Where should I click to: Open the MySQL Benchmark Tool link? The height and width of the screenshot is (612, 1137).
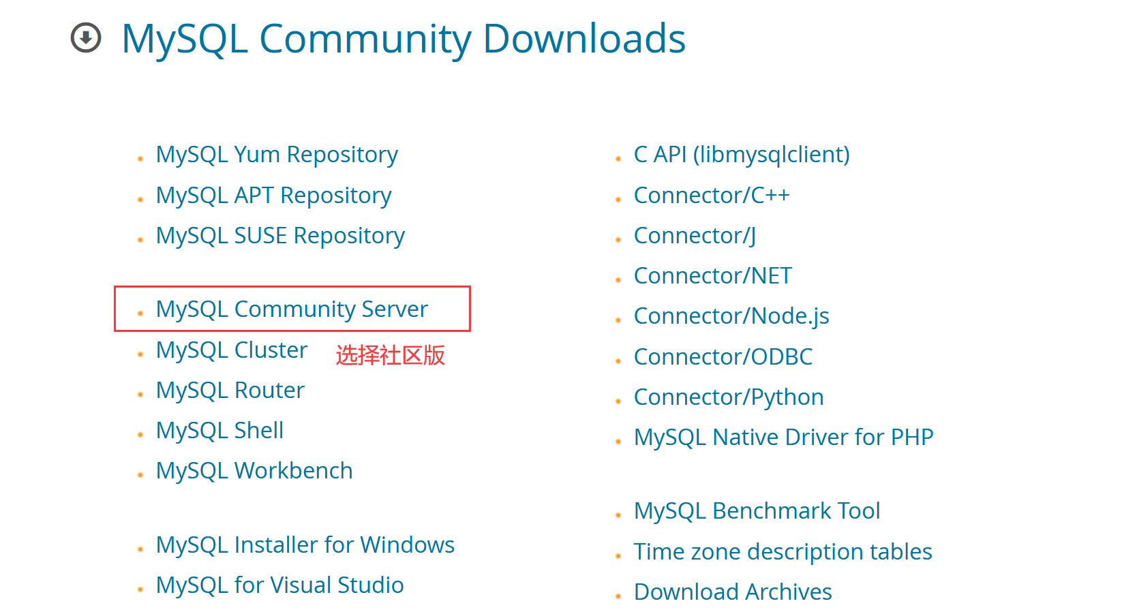(x=757, y=511)
